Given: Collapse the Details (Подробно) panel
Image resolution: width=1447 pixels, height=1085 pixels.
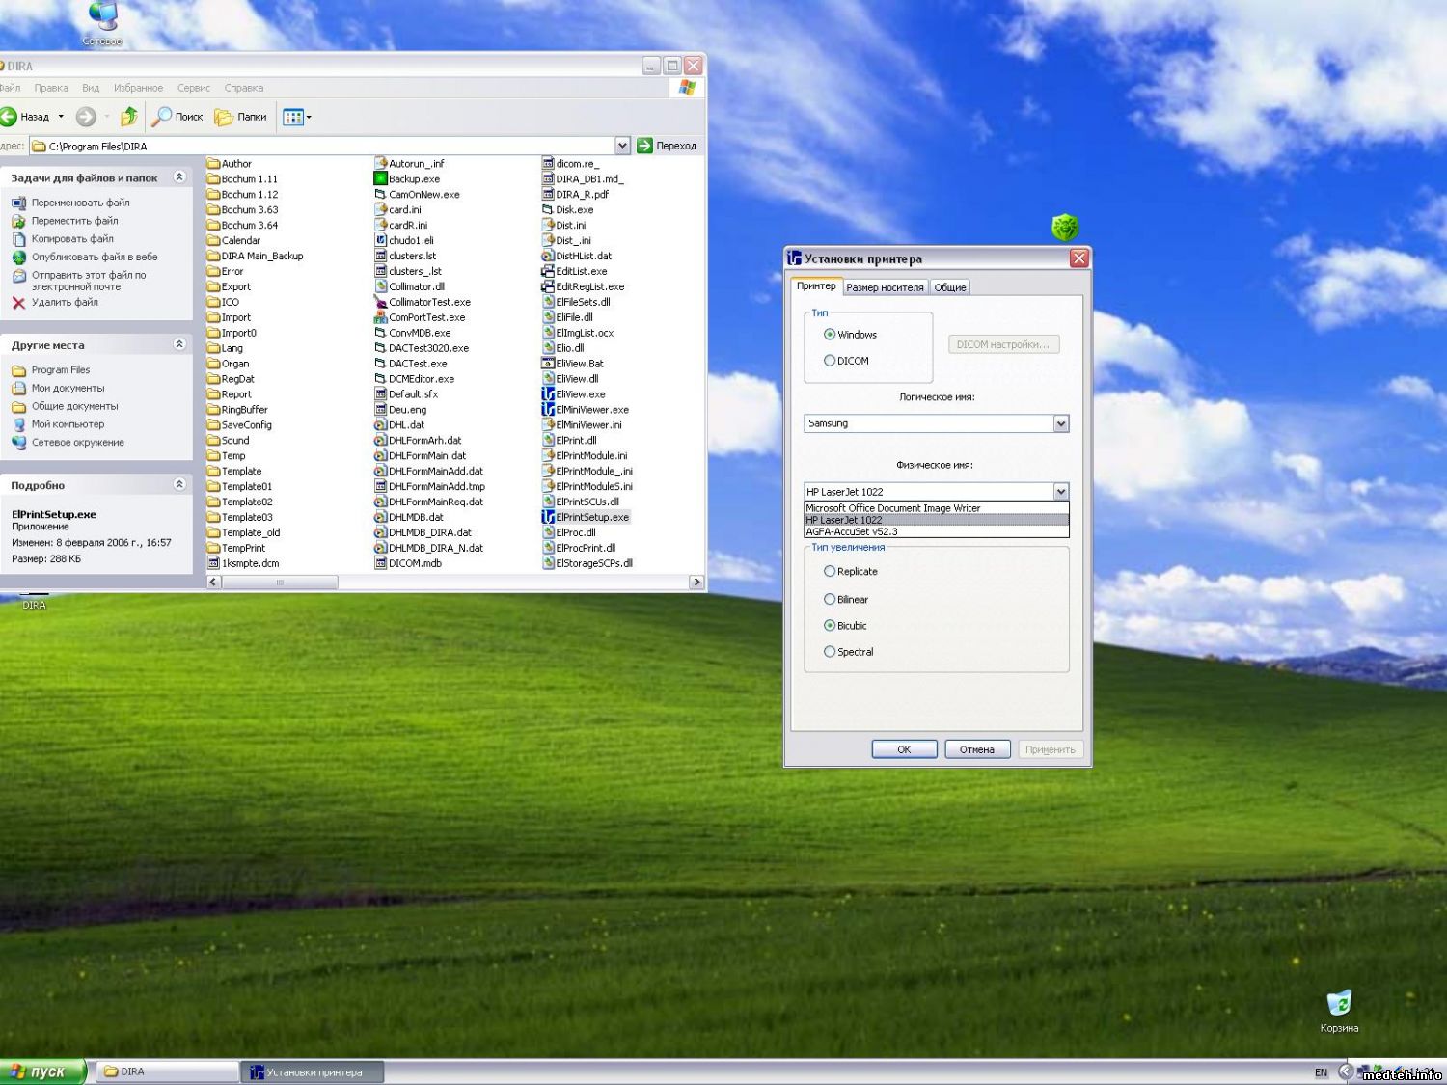Looking at the screenshot, I should pos(179,485).
